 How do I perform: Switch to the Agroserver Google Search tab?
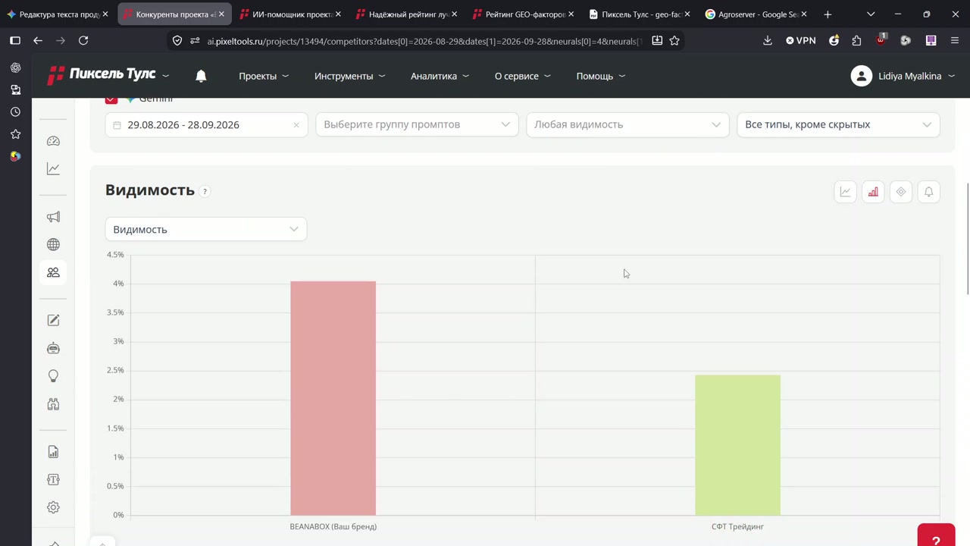tap(756, 14)
